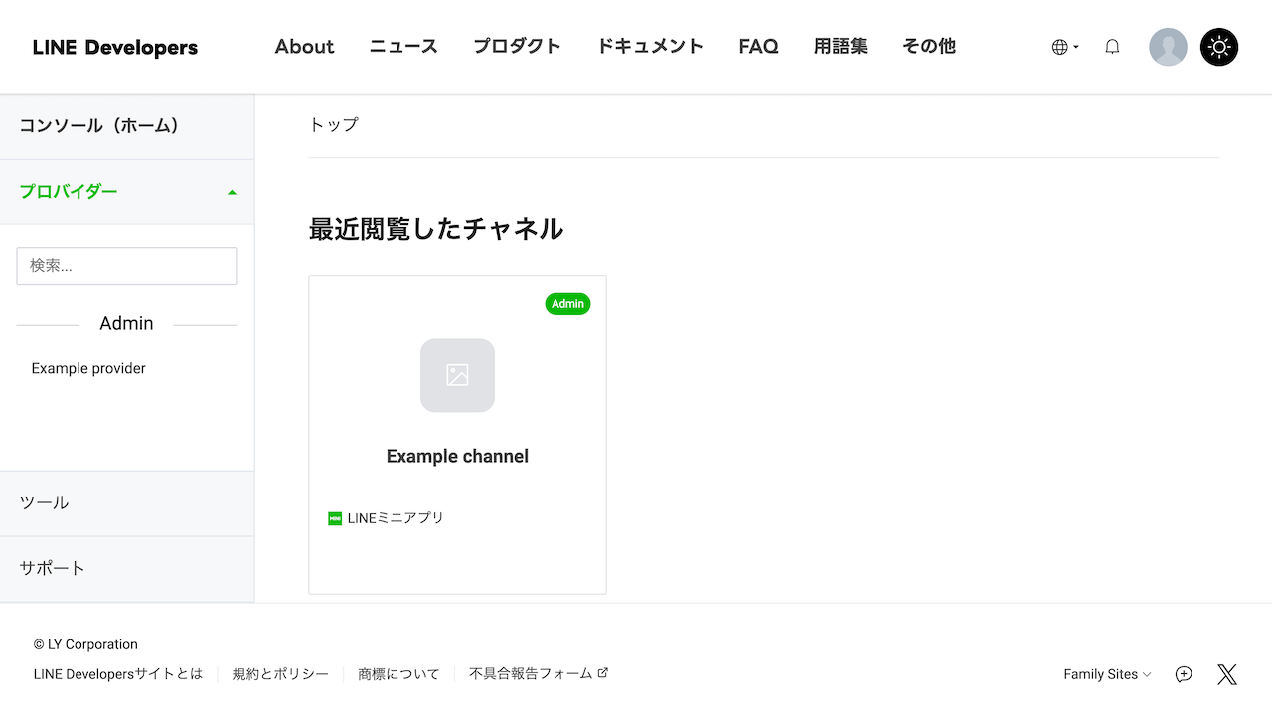The image size is (1272, 710).
Task: Open the language selector globe icon
Action: [x=1059, y=46]
